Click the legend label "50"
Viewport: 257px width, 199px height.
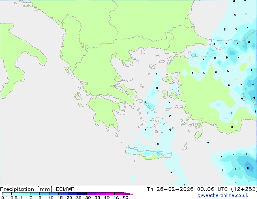pos(125,197)
